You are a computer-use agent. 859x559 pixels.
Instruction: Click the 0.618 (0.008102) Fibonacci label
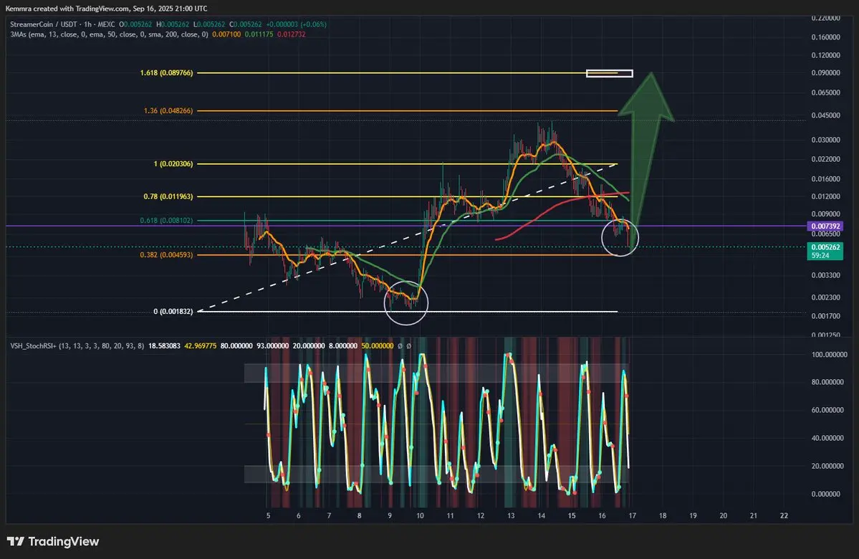coord(166,220)
